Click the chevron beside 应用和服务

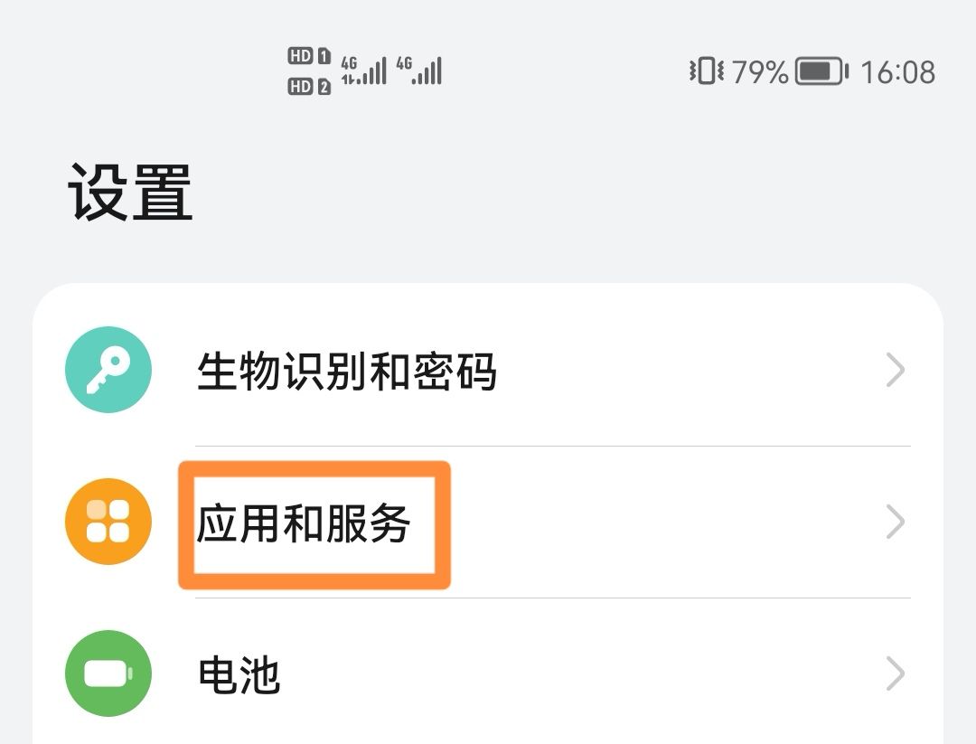895,523
